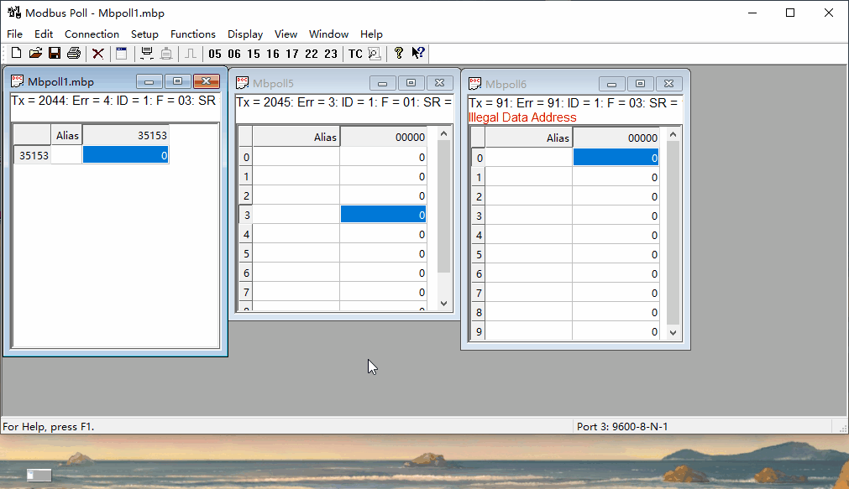Click the Illegal Data Address error text
849x489 pixels.
(522, 117)
